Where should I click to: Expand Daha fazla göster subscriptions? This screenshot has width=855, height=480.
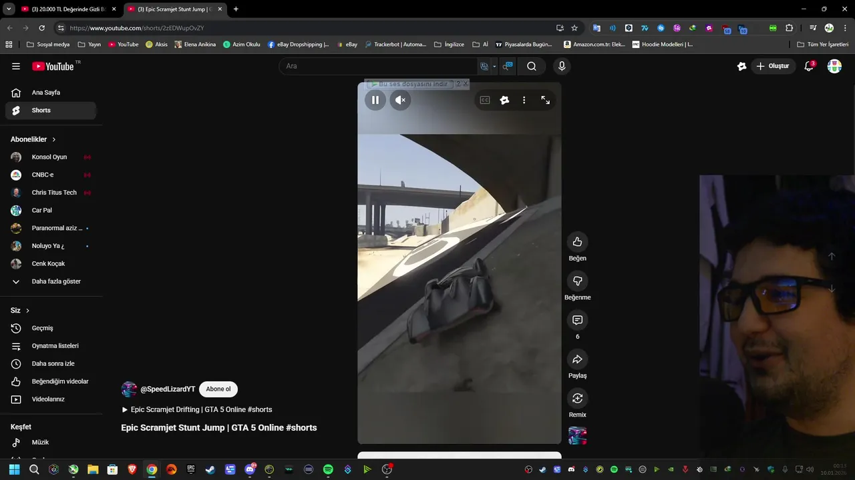51,281
